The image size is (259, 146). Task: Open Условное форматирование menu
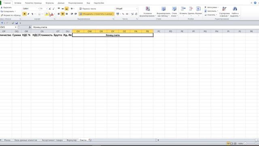148,12
